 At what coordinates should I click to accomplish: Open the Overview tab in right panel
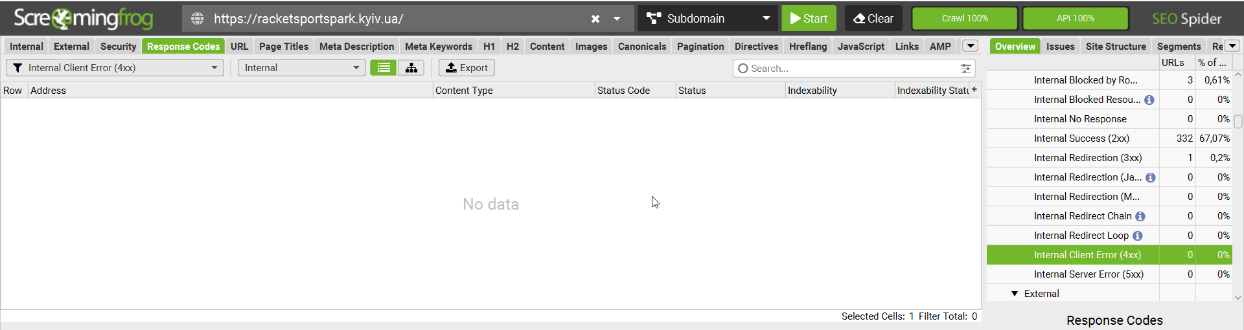point(1015,47)
